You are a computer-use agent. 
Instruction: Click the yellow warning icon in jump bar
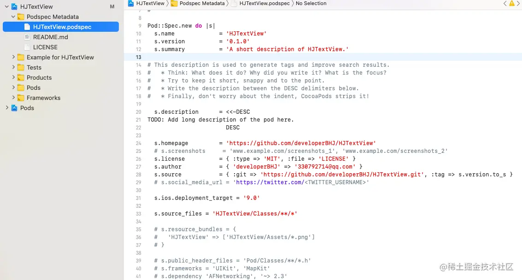click(x=512, y=3)
